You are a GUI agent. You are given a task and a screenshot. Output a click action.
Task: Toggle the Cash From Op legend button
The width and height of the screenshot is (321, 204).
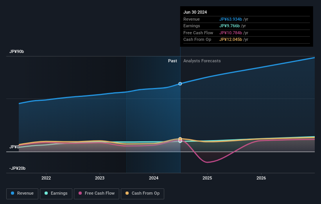[142, 193]
